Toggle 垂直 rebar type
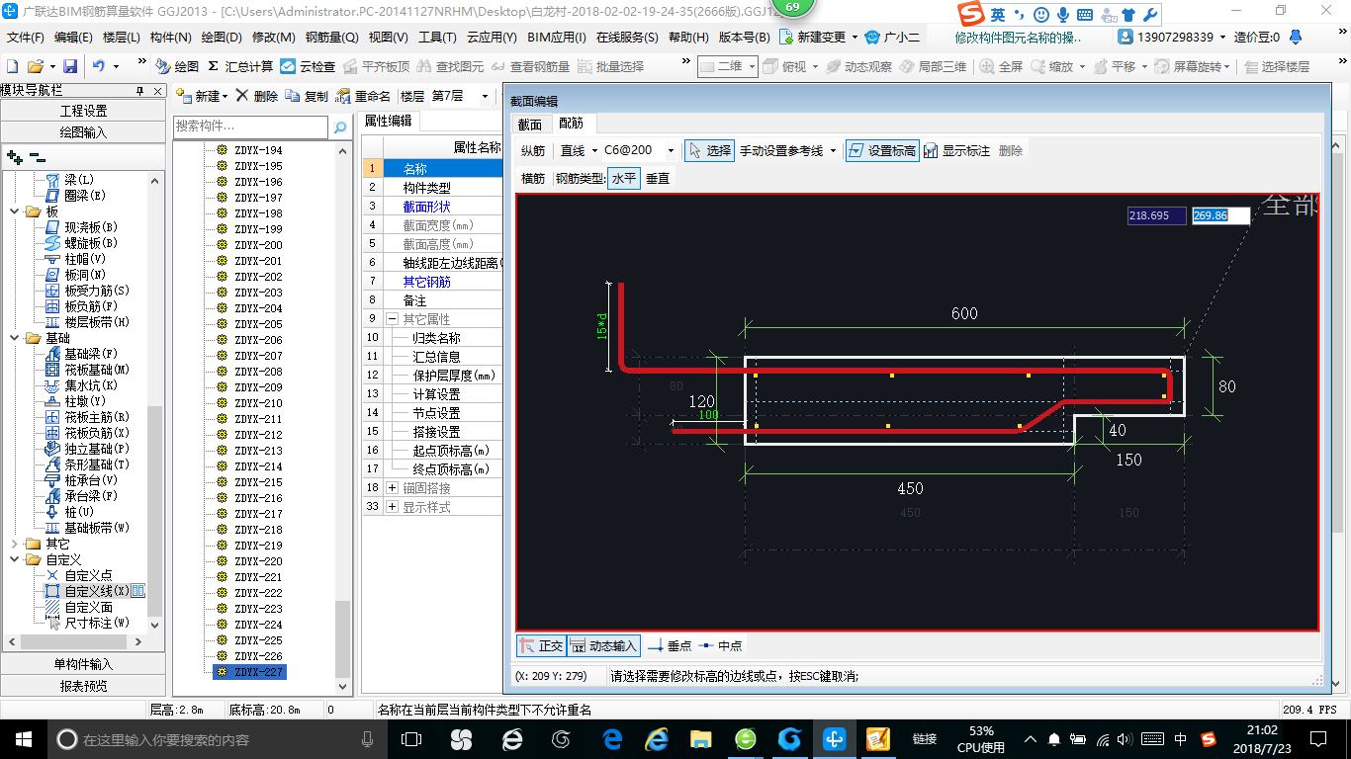This screenshot has height=759, width=1351. [658, 178]
